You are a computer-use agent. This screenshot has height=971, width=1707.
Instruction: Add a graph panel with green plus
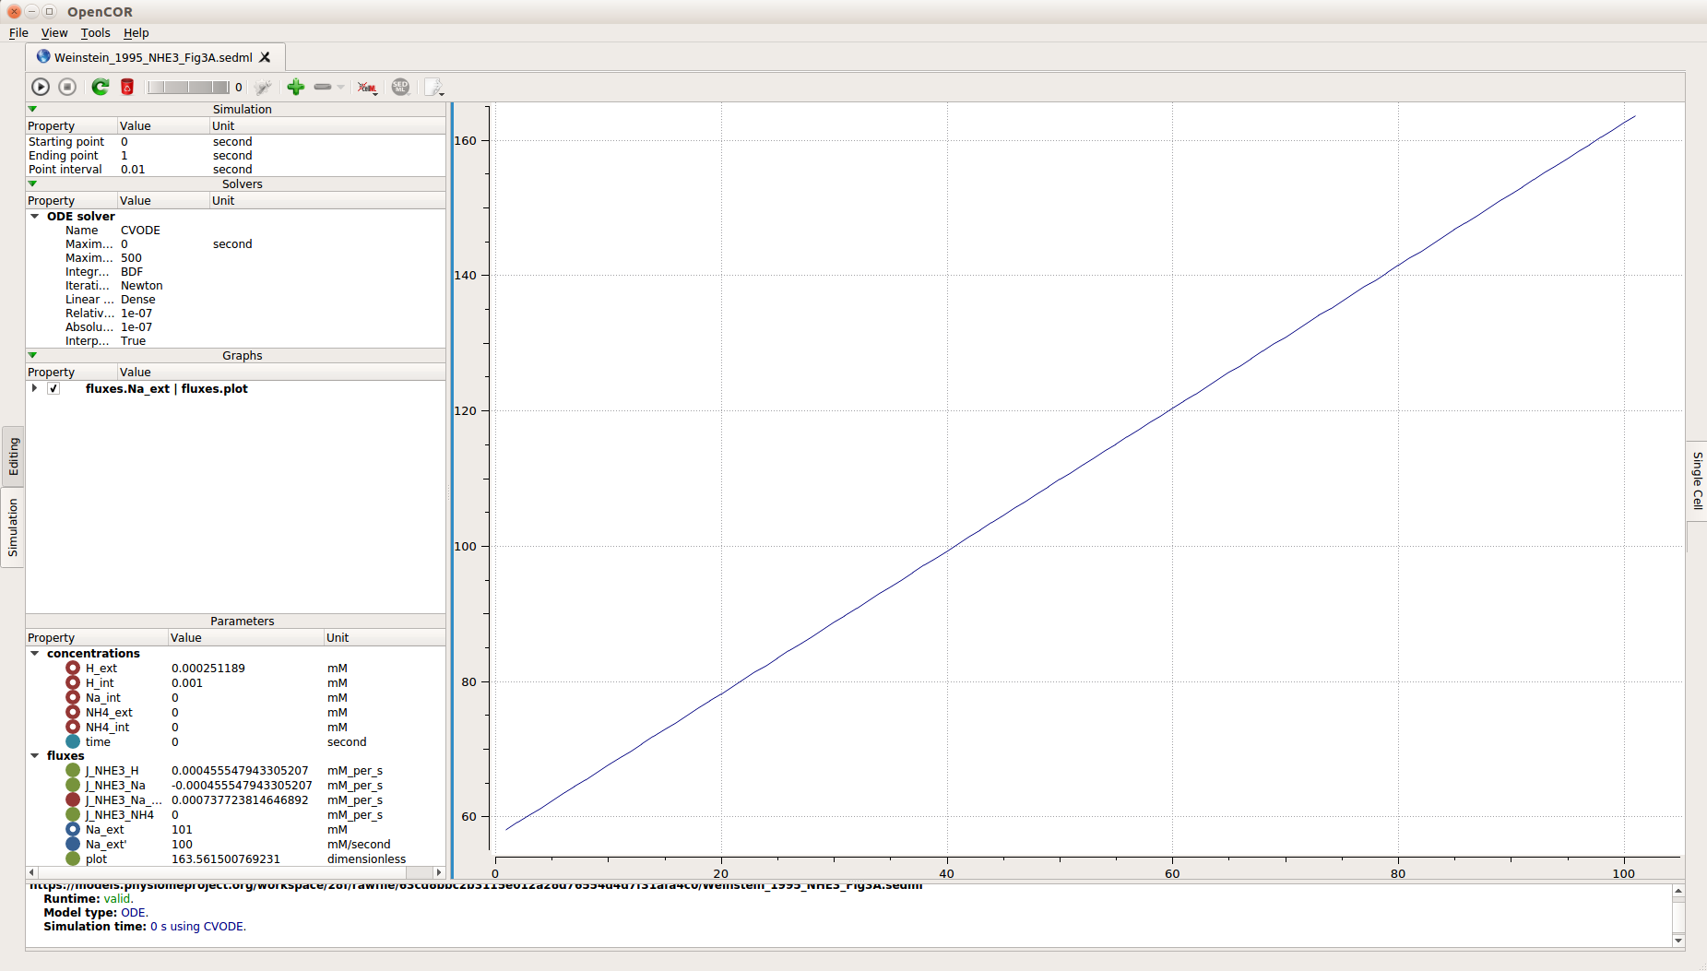(295, 87)
